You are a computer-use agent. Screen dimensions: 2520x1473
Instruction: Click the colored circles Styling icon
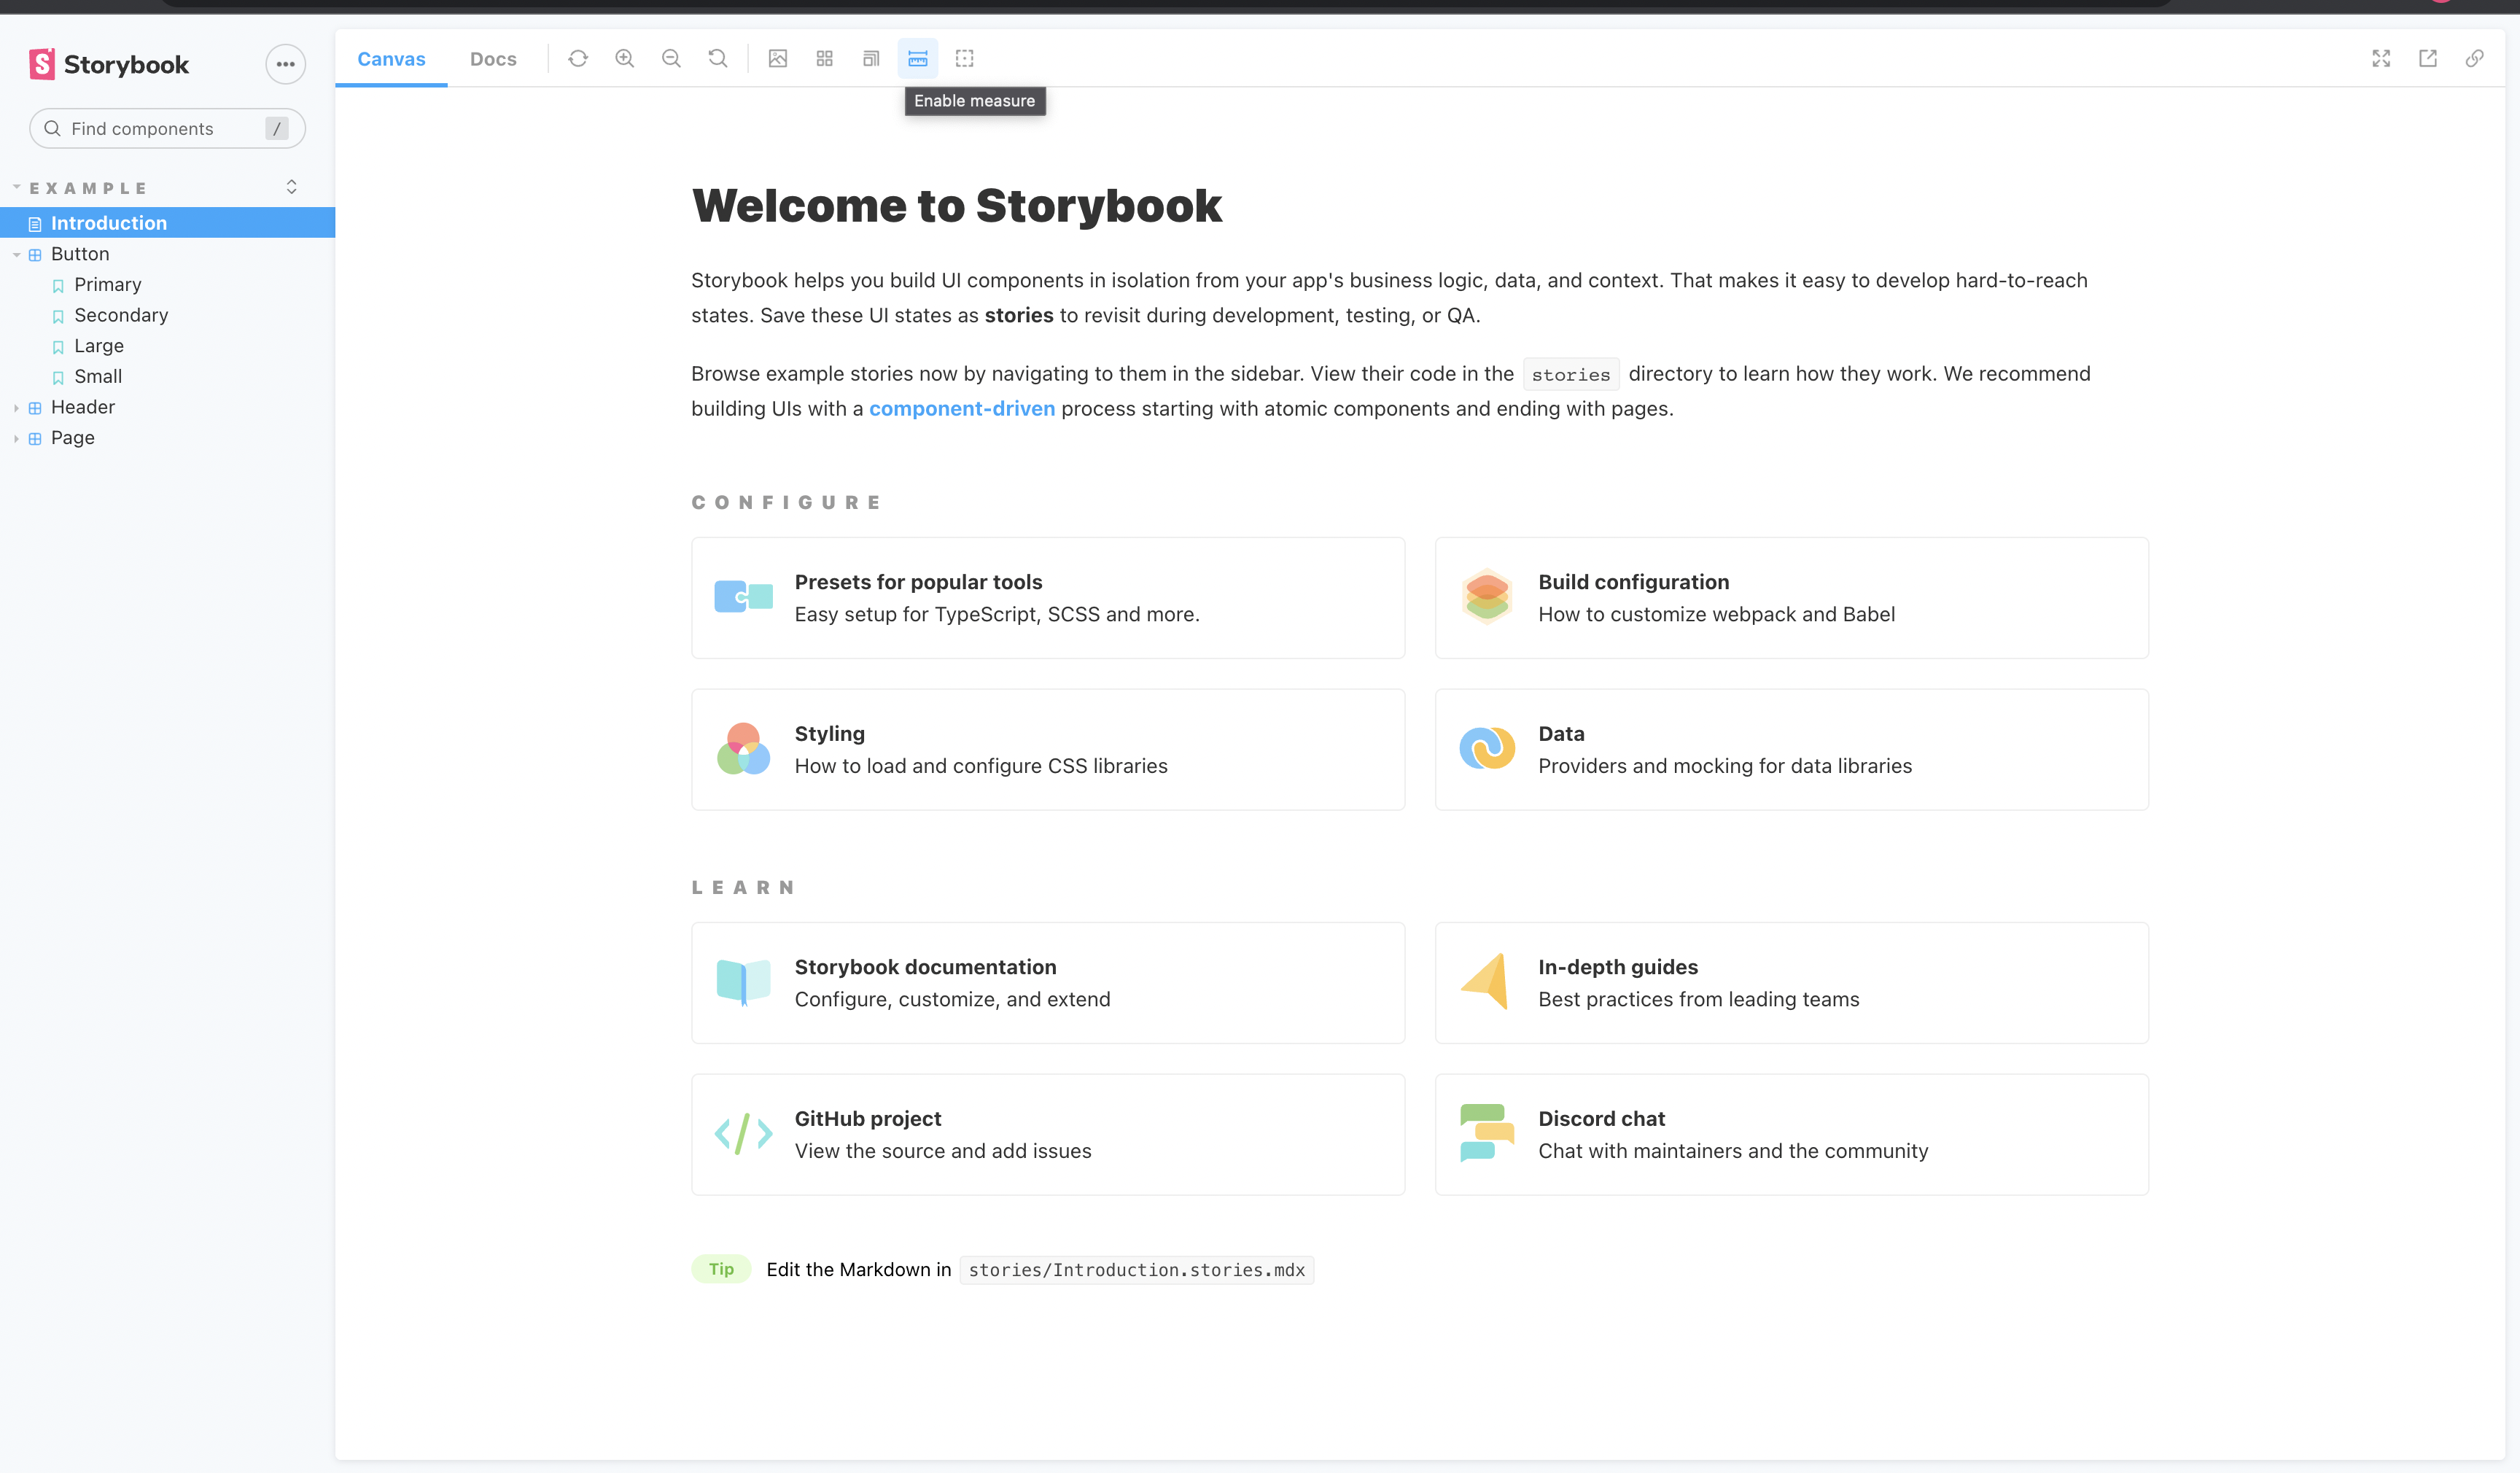pyautogui.click(x=744, y=749)
